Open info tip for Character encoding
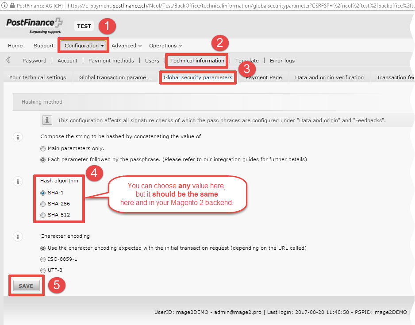 [x=18, y=236]
